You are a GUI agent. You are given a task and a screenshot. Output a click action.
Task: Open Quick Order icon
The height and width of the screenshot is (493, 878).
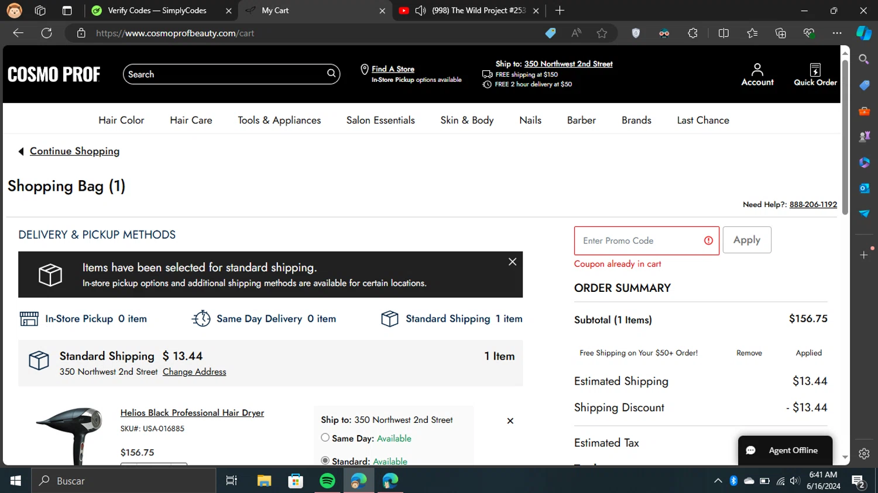point(815,75)
